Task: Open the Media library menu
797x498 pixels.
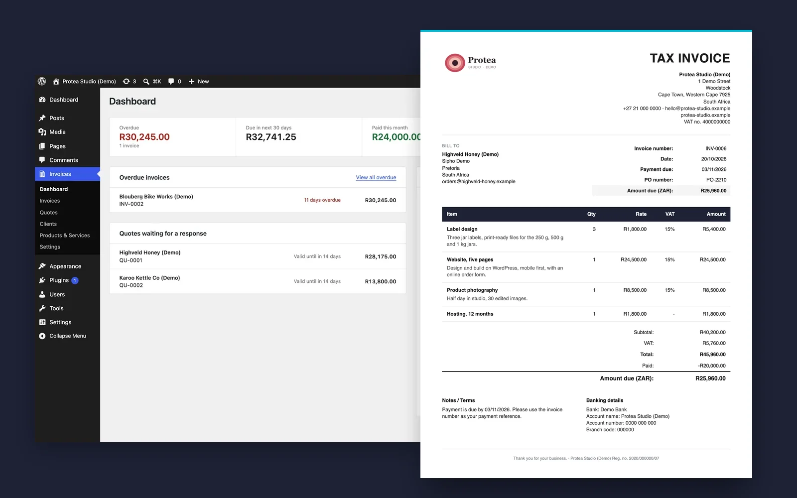Action: click(x=67, y=132)
